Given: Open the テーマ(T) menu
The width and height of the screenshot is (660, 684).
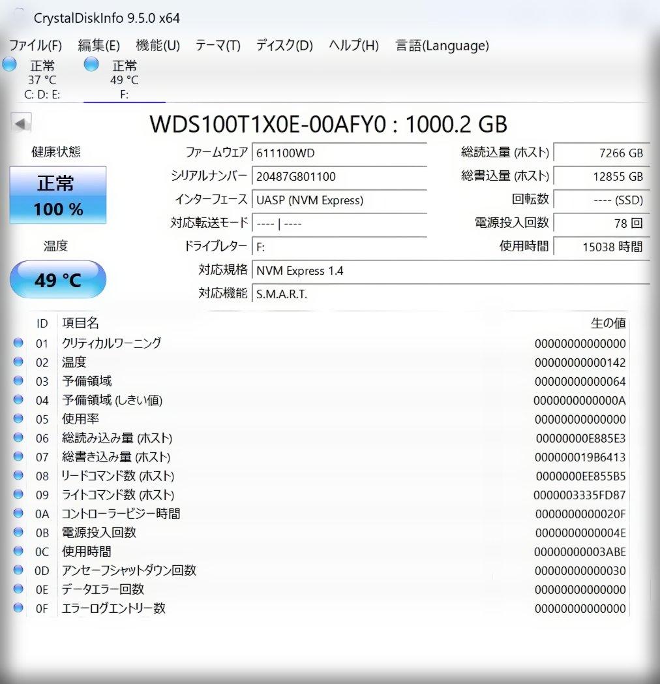Looking at the screenshot, I should (218, 46).
